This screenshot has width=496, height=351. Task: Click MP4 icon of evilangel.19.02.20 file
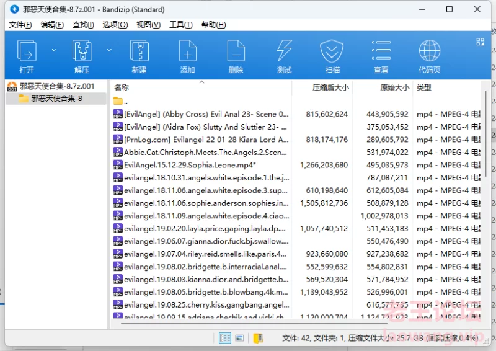pyautogui.click(x=118, y=228)
